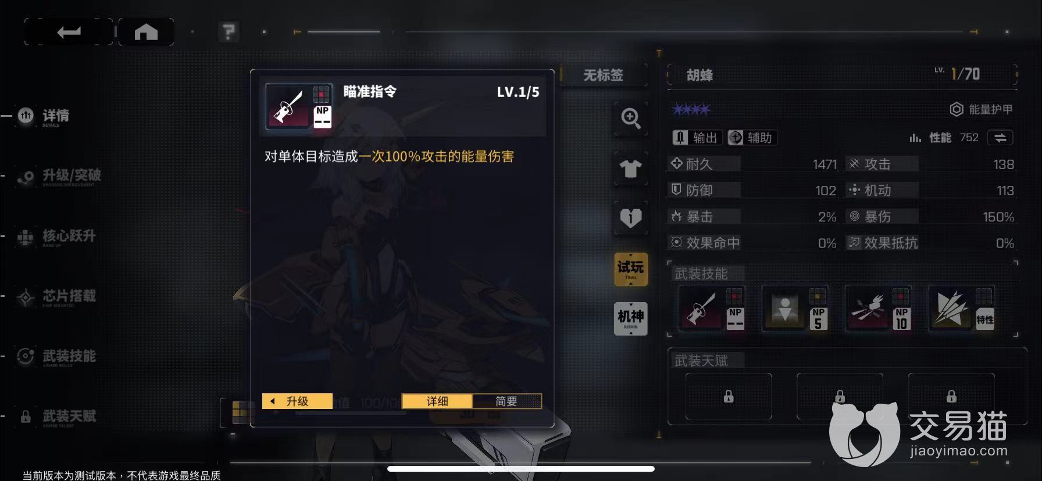The image size is (1042, 481).
Task: Tap the back arrow icon
Action: tap(69, 31)
